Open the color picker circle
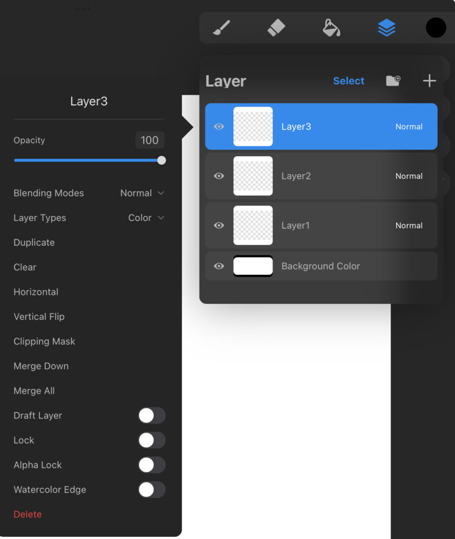Viewport: 455px width, 539px height. [436, 27]
